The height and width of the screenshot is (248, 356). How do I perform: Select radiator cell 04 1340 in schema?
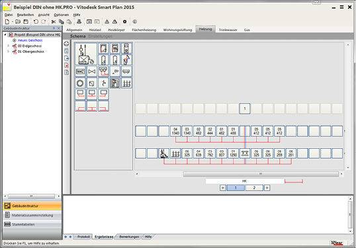(x=175, y=131)
